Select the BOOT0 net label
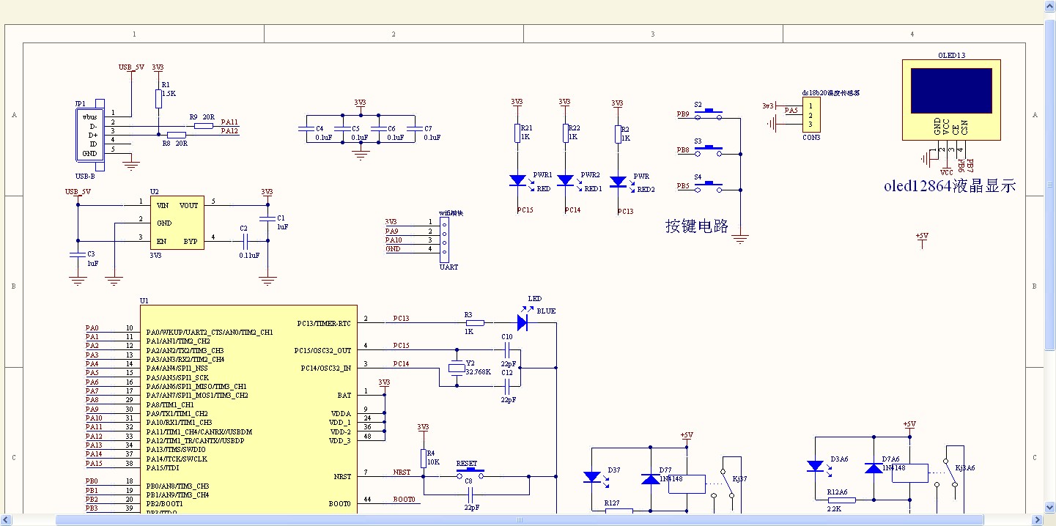Viewport: 1056px width, 526px height. click(404, 500)
